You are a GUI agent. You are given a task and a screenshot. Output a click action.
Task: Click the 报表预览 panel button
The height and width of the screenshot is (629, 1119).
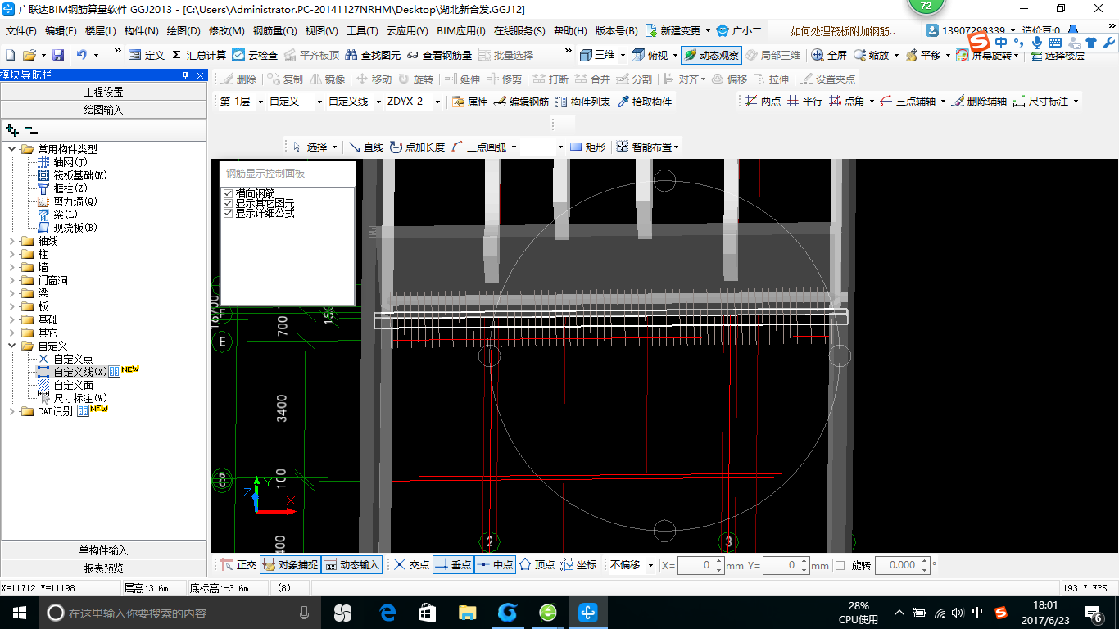click(103, 568)
